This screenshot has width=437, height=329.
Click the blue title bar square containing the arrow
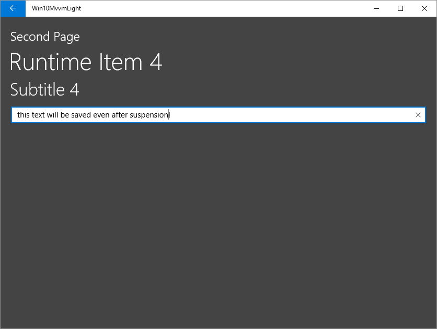pyautogui.click(x=13, y=8)
